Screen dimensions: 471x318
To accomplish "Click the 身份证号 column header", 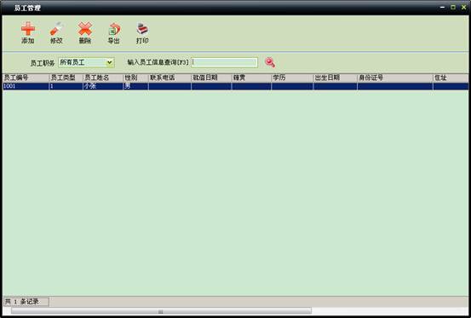I will coord(394,78).
